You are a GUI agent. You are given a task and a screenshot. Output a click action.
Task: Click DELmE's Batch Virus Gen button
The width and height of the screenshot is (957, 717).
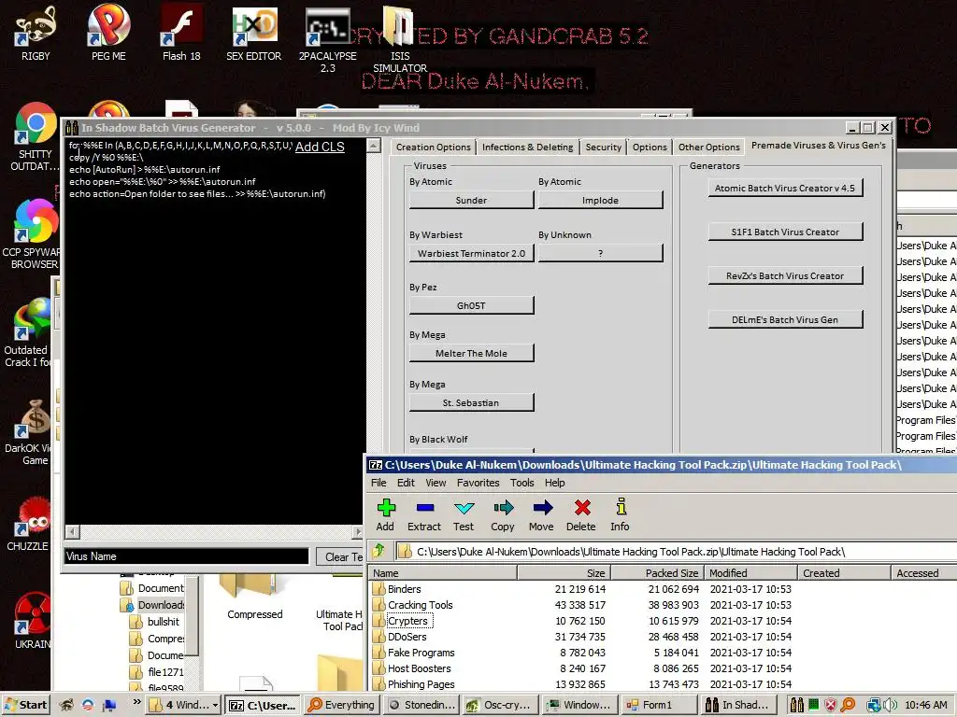point(785,319)
